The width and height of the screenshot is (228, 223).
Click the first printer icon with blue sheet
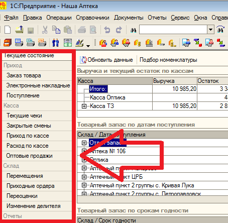click(19, 43)
